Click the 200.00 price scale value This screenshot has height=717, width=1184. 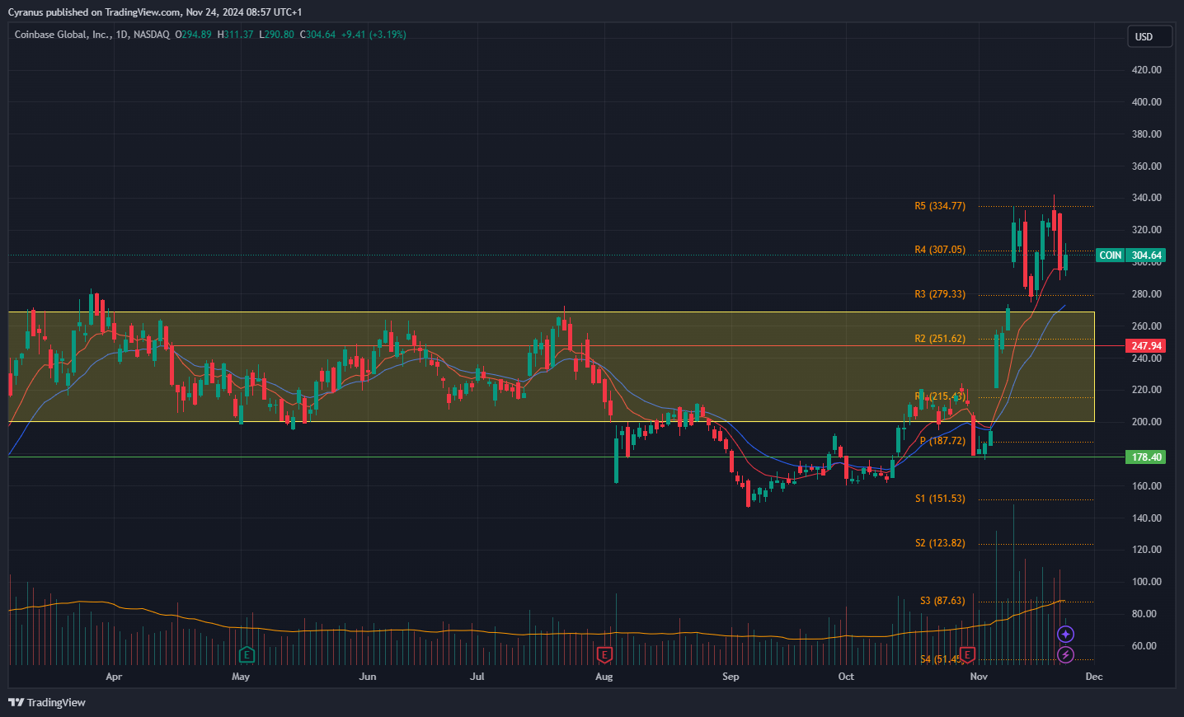(x=1146, y=422)
